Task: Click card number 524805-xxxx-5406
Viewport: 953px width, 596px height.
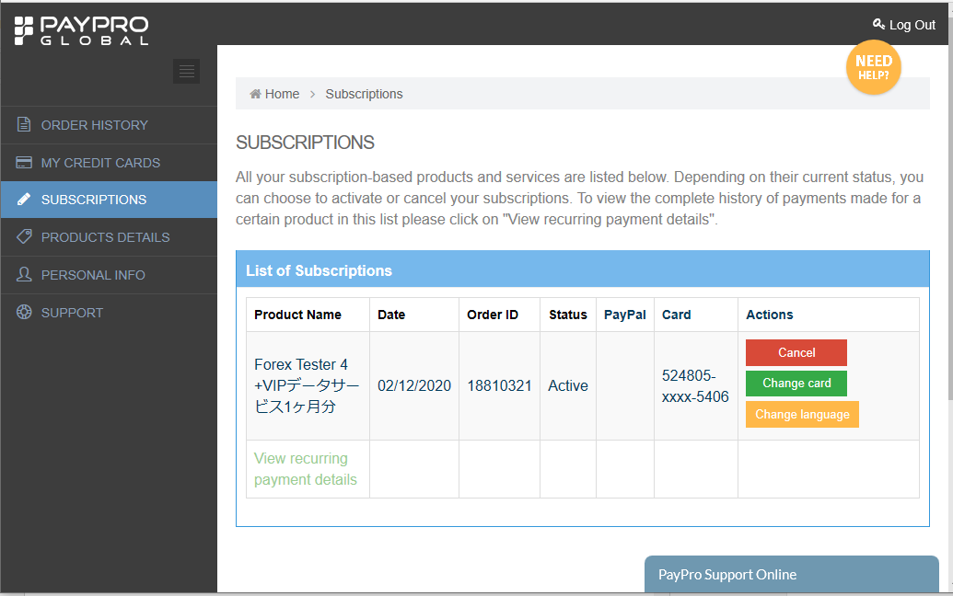Action: [x=695, y=386]
